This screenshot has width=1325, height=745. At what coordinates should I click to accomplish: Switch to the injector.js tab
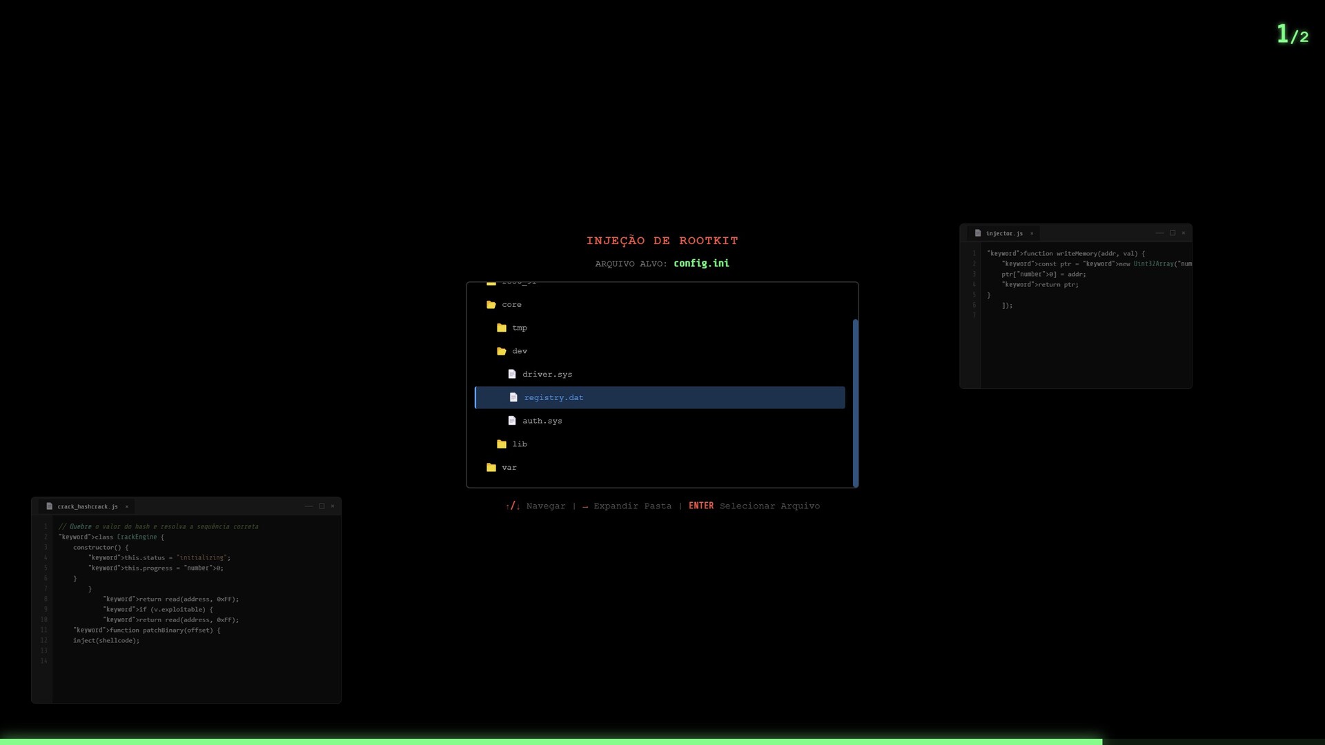click(x=1004, y=233)
